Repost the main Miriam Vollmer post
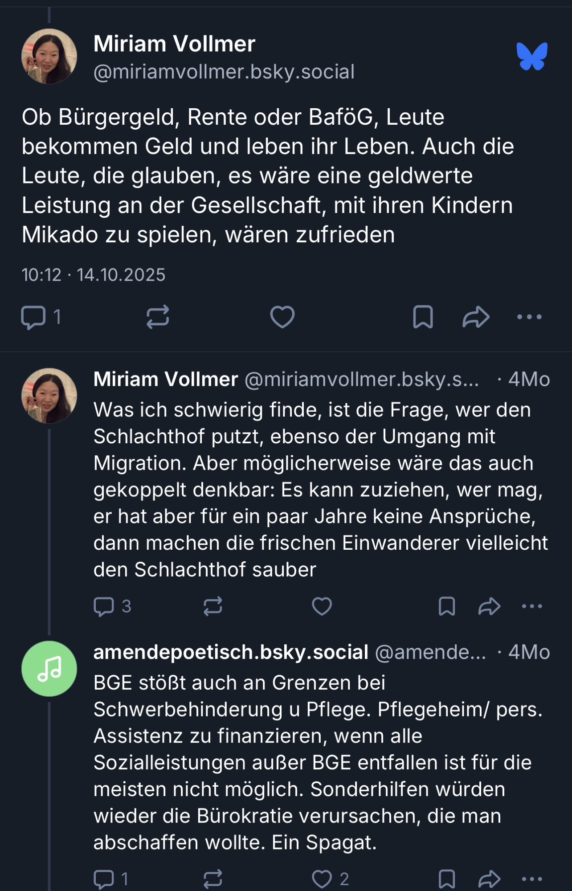 [158, 317]
